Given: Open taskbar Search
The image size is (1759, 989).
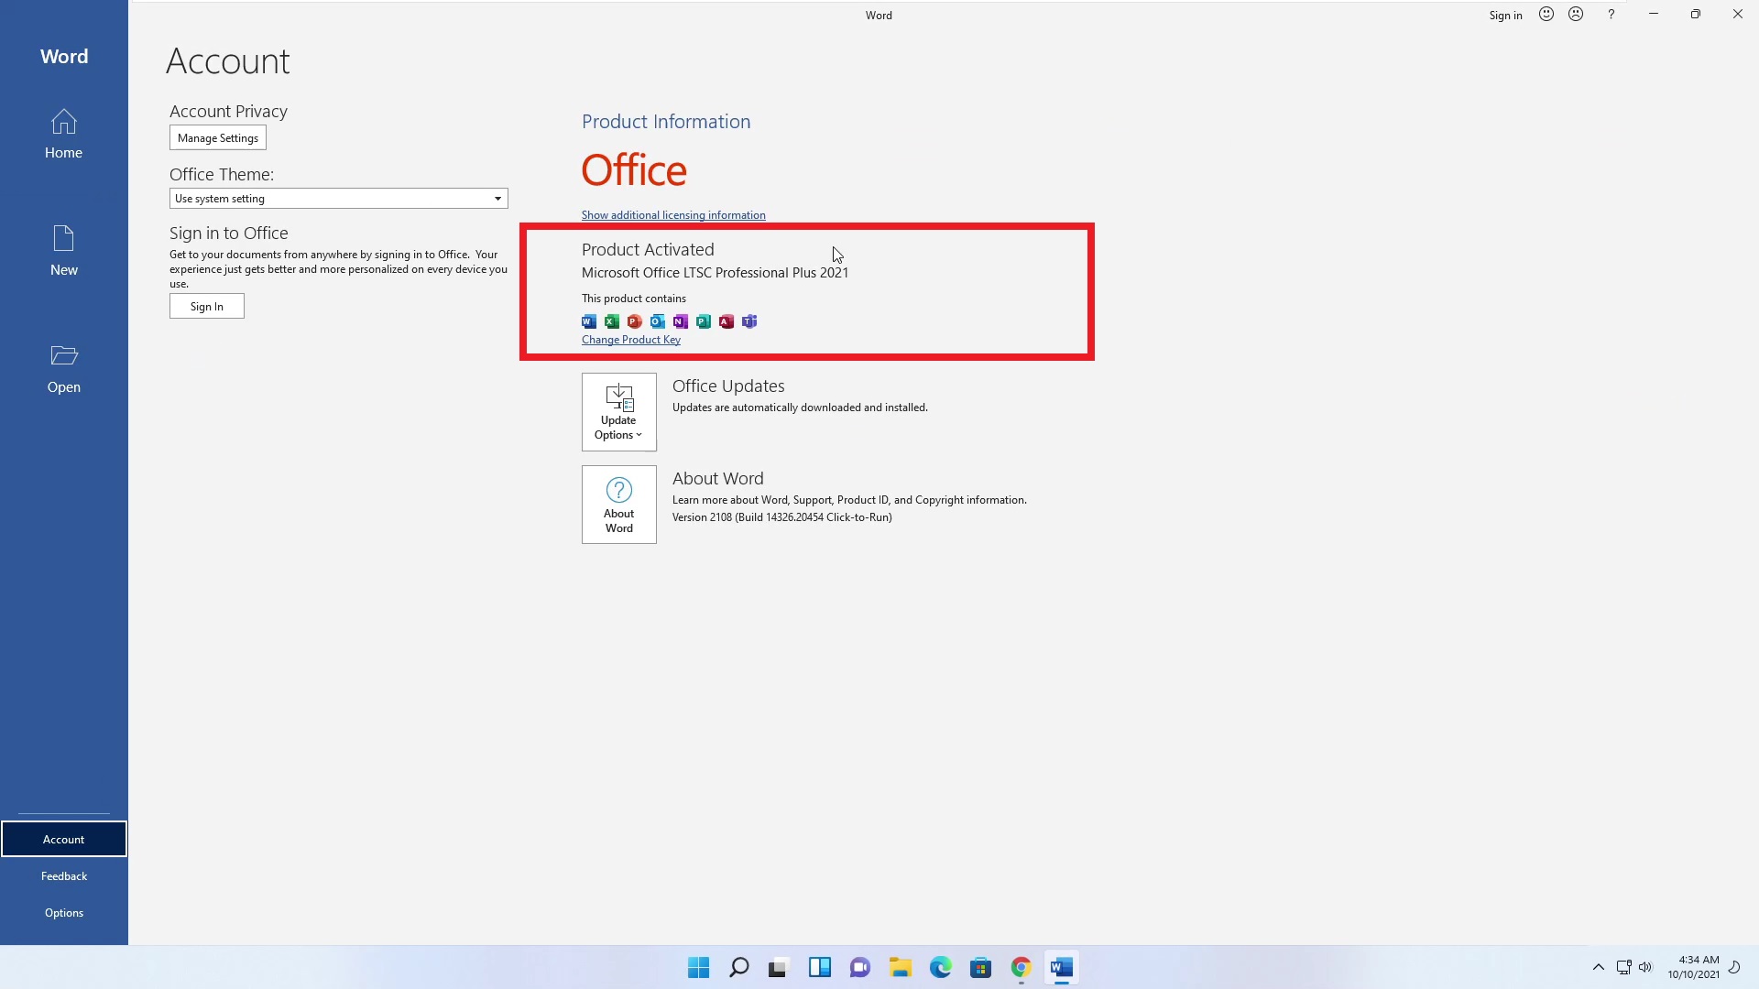Looking at the screenshot, I should (x=738, y=968).
